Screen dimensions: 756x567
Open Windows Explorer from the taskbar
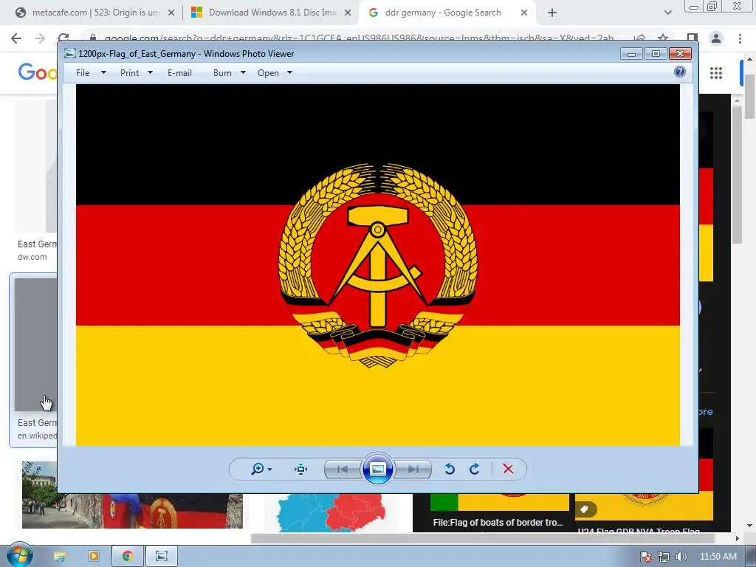[x=59, y=557]
